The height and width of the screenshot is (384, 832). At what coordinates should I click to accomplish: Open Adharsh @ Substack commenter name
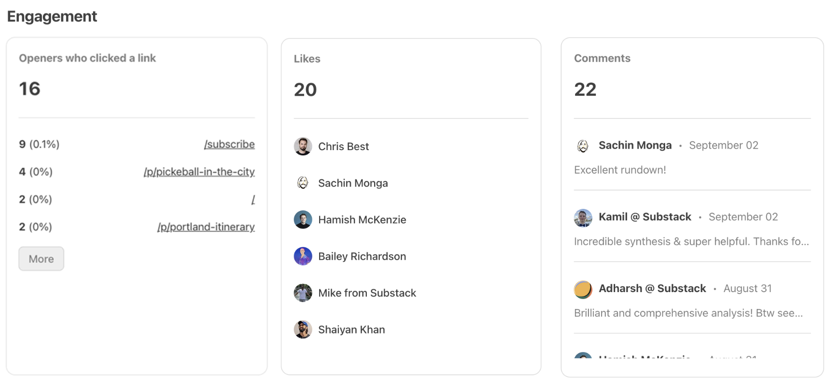coord(652,289)
